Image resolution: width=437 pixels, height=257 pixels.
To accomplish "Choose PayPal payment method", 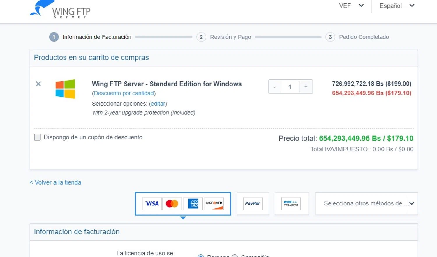I will click(253, 203).
